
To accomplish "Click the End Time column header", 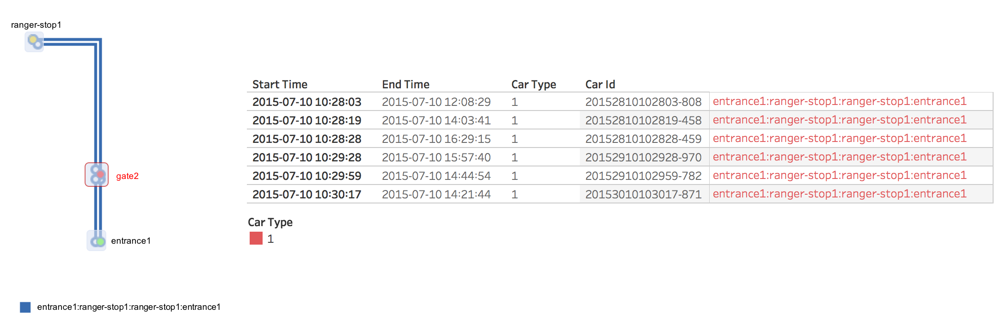I will tap(405, 85).
